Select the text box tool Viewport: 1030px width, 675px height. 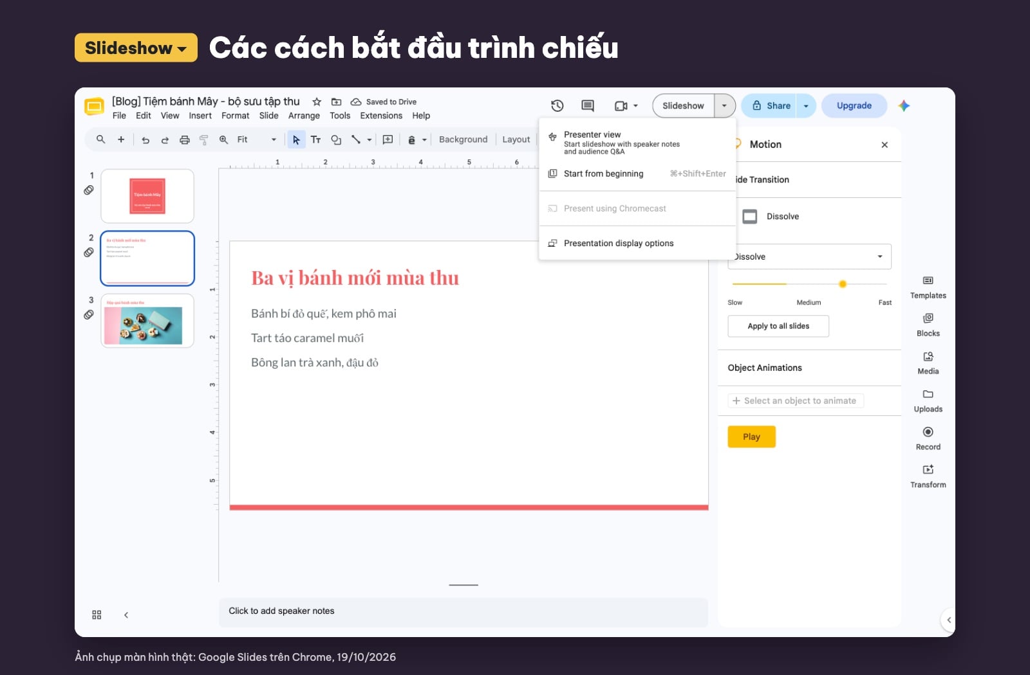click(315, 139)
